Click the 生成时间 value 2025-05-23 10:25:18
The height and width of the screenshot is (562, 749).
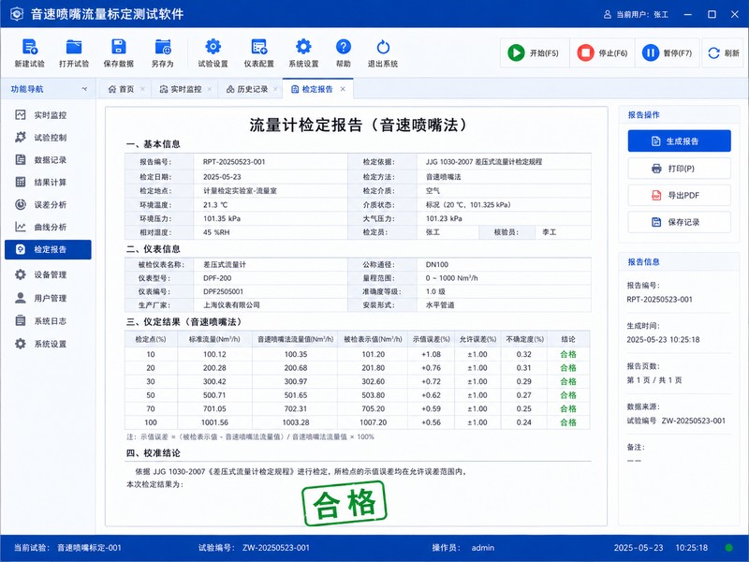pos(663,340)
